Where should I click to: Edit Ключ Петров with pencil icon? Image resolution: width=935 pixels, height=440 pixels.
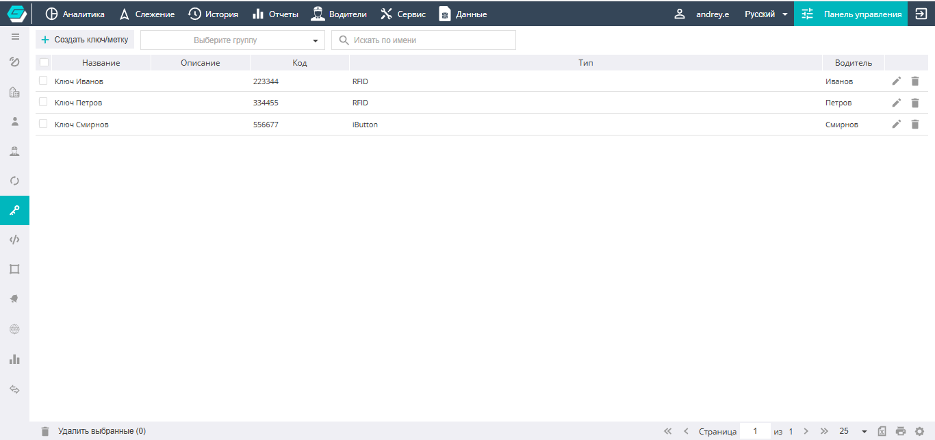click(x=897, y=103)
